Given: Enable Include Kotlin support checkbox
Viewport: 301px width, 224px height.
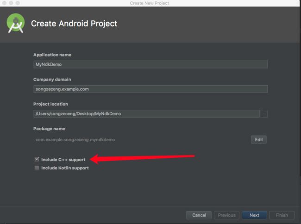Looking at the screenshot, I should (37, 168).
